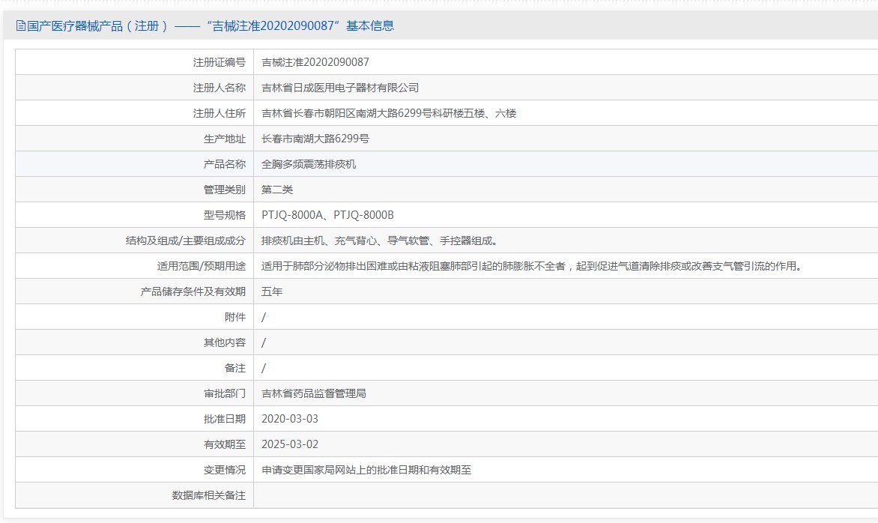Click the 注册证编号 row label
The width and height of the screenshot is (878, 523).
(x=219, y=62)
